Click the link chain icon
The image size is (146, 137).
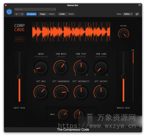(x=137, y=14)
